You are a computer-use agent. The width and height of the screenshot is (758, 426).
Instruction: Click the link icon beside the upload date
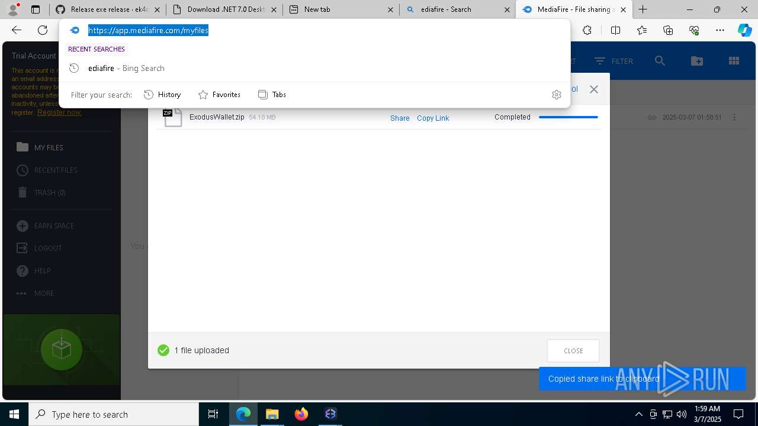(x=651, y=118)
